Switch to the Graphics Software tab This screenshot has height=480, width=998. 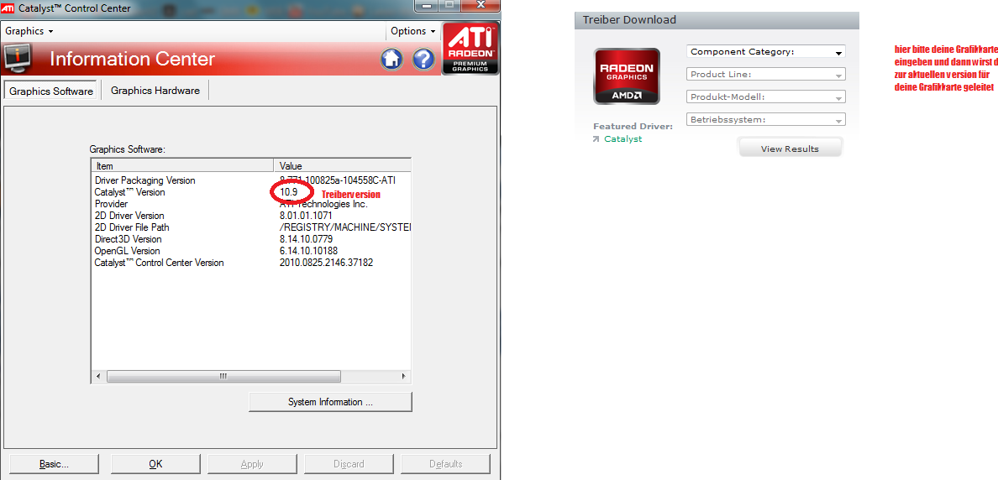click(51, 91)
